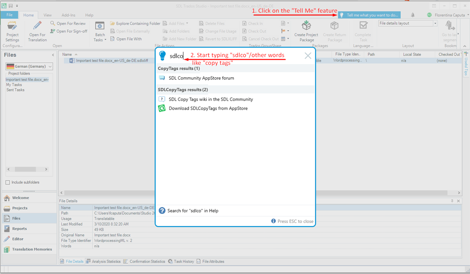Select Sent Tasks folder

pyautogui.click(x=15, y=90)
